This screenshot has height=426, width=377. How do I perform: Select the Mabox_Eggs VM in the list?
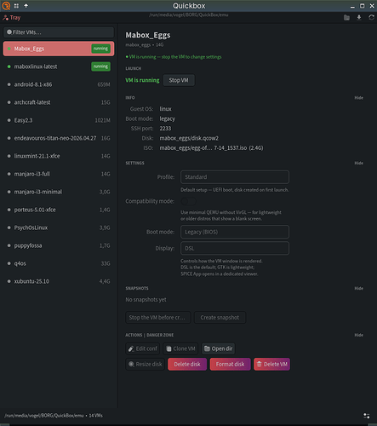click(59, 49)
